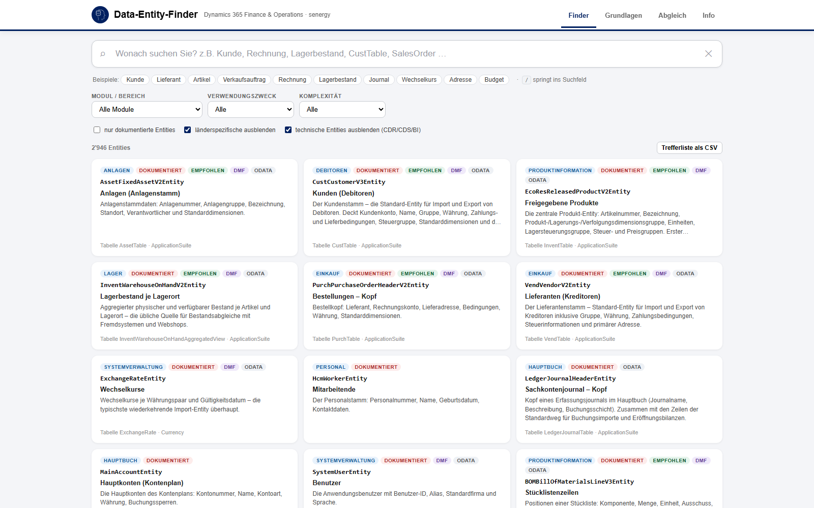The image size is (814, 508).
Task: Open the Verwendungszweck dropdown
Action: tap(251, 109)
